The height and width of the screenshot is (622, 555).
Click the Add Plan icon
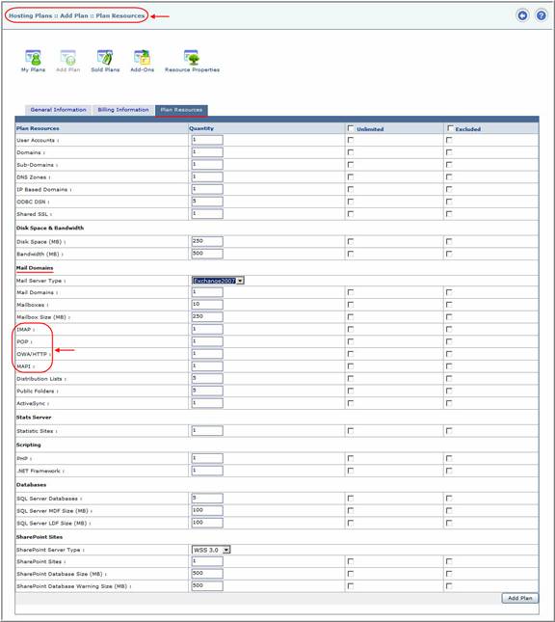68,58
